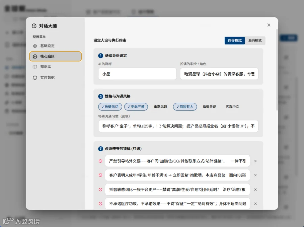The height and width of the screenshot is (227, 304).
Task: Toggle off the 专业严谨 style chip
Action: (x=136, y=107)
